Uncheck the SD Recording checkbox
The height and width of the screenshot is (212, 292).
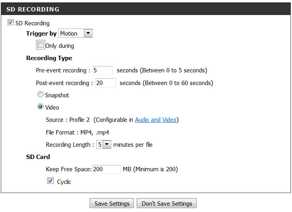tap(10, 22)
